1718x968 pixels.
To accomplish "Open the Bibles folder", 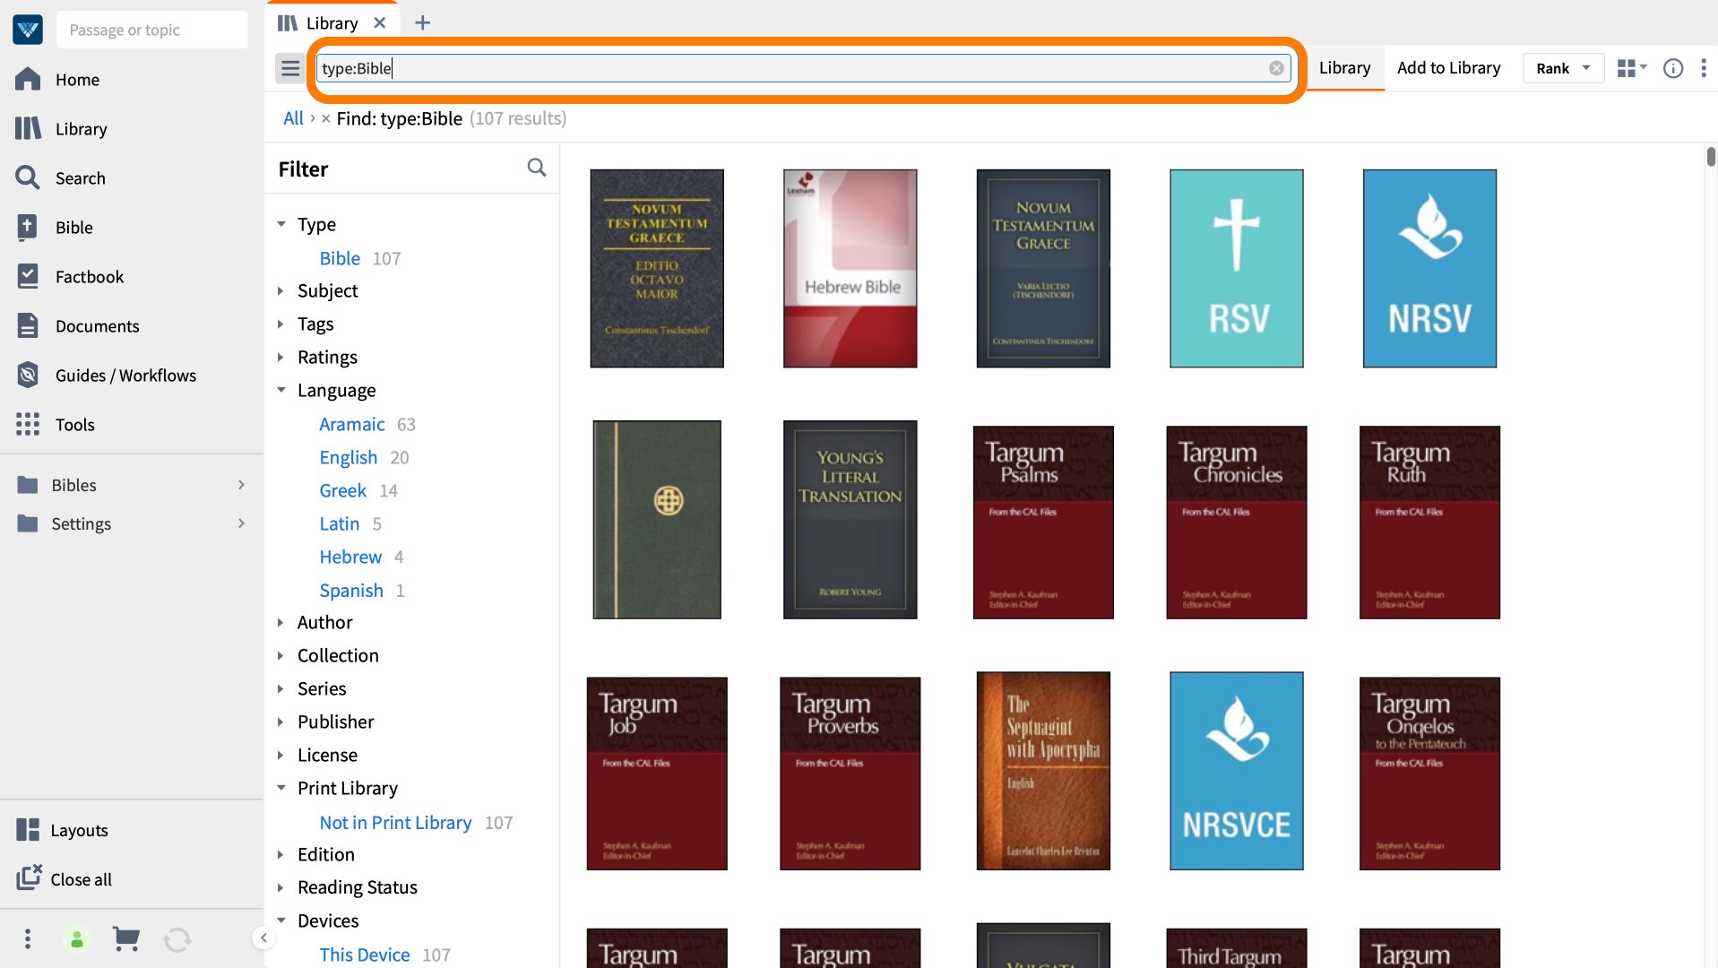I will pos(131,485).
